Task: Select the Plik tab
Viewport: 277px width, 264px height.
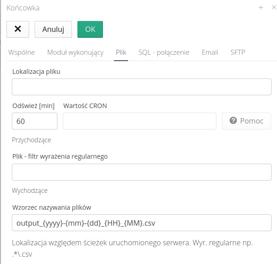Action: click(x=121, y=52)
